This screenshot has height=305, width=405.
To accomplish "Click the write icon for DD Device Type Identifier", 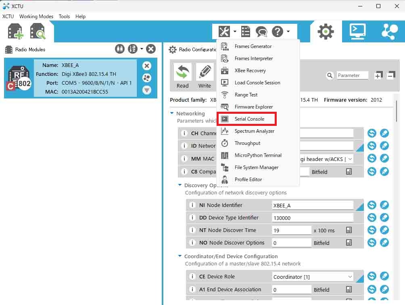I will click(384, 217).
